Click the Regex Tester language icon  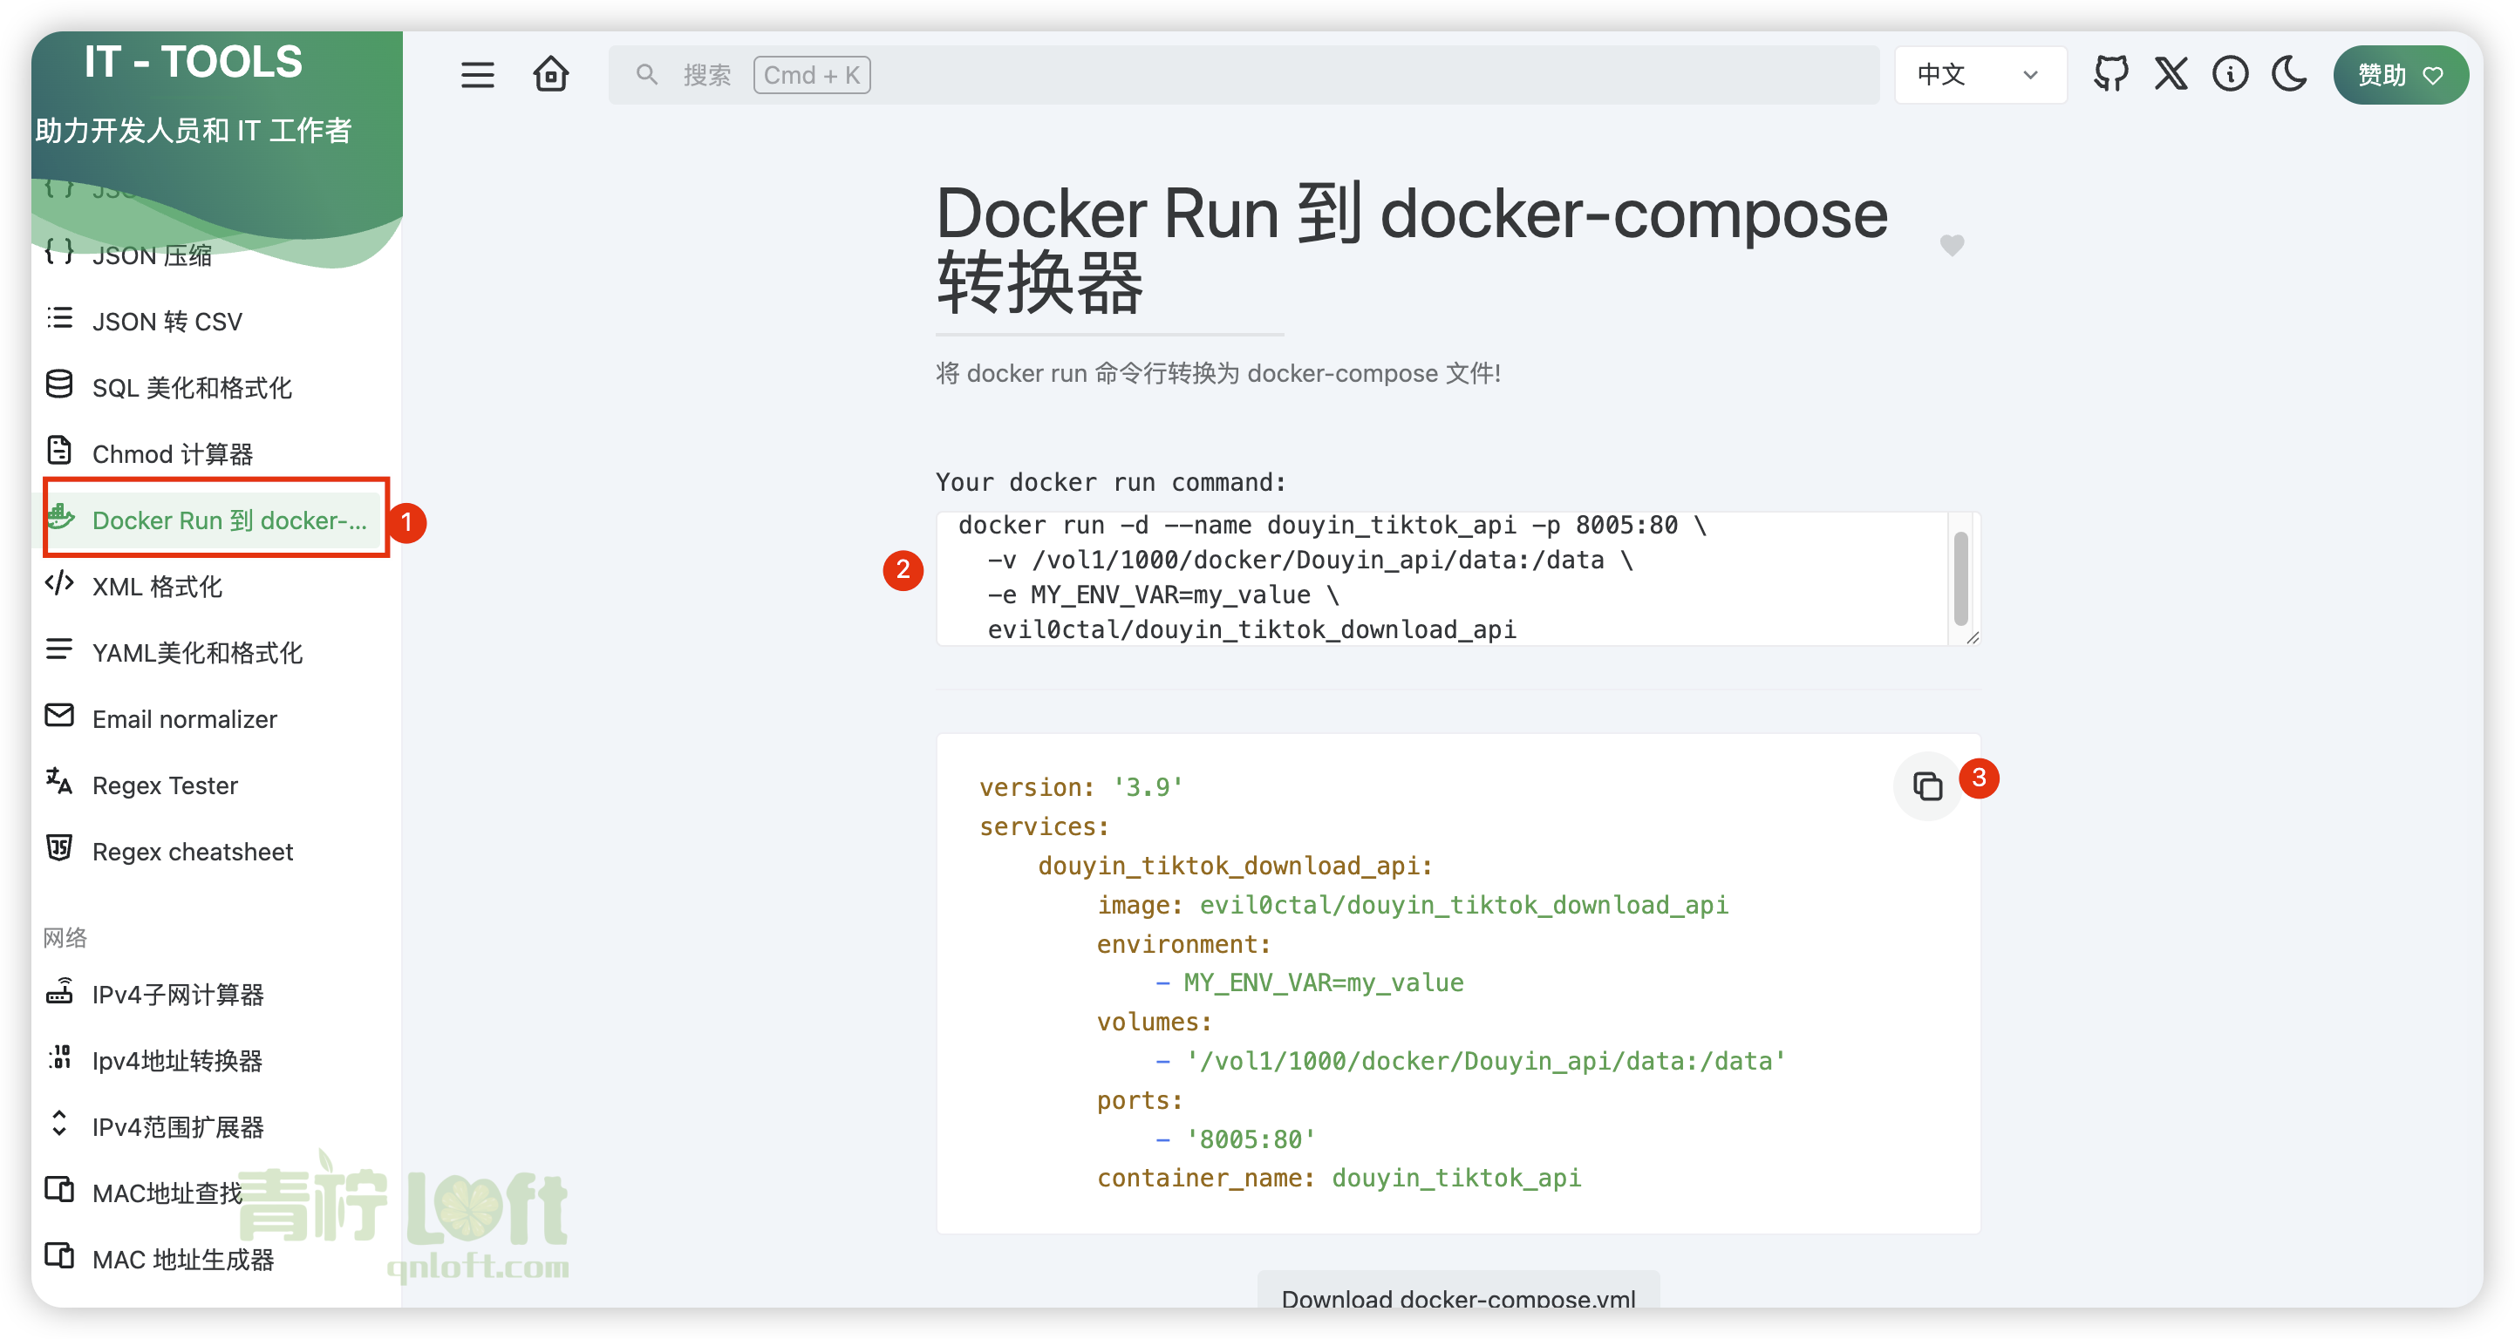(x=59, y=782)
